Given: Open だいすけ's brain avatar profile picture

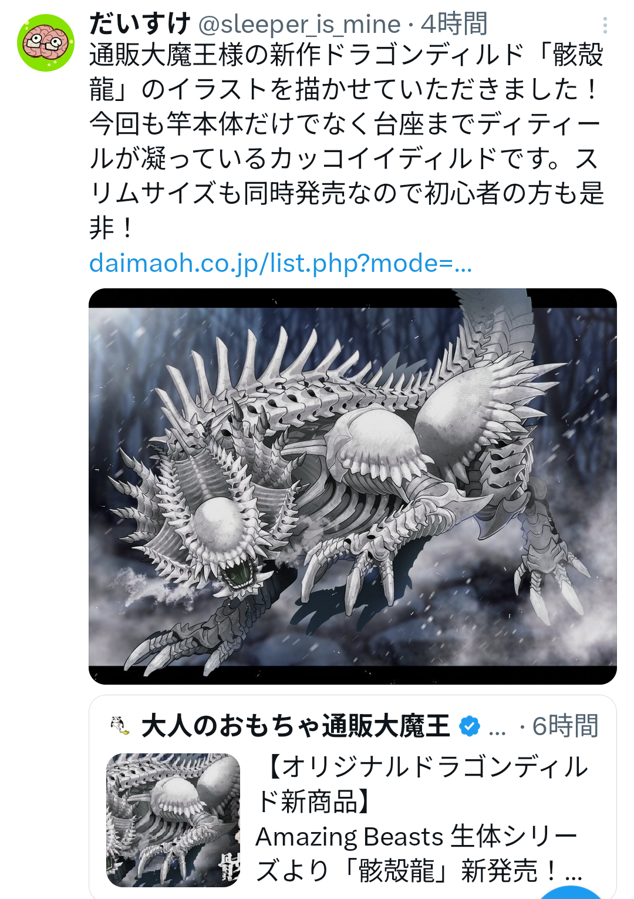Looking at the screenshot, I should (x=46, y=43).
